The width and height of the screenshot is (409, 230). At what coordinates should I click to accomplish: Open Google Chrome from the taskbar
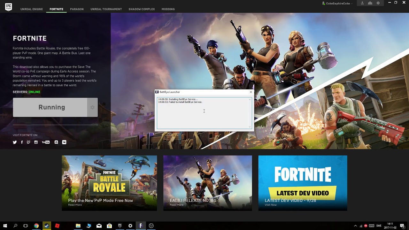point(36,226)
